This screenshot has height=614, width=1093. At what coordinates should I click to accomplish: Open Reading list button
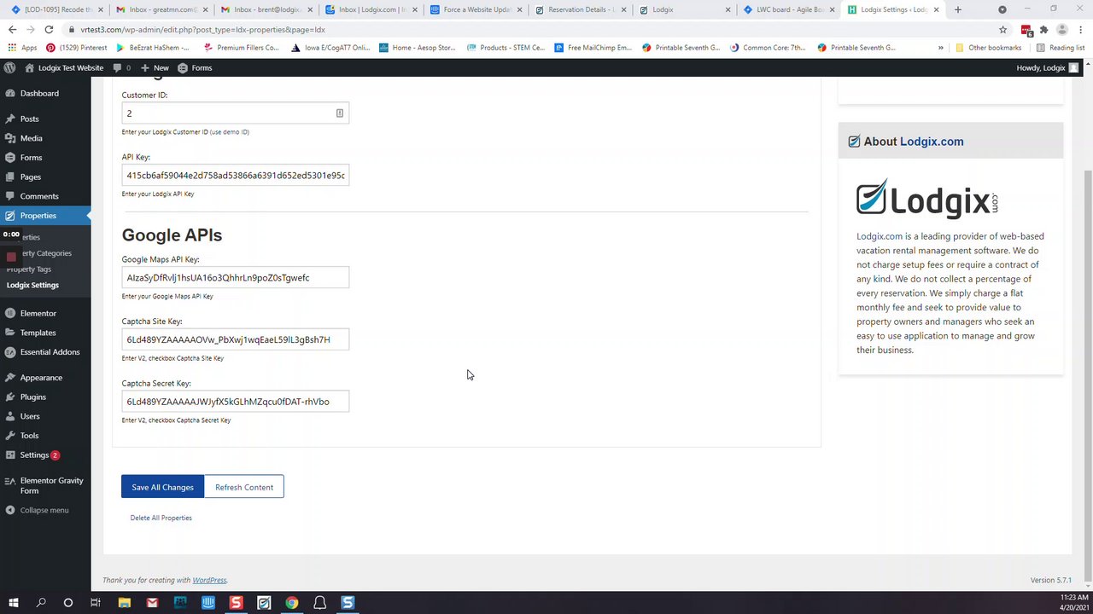coord(1060,48)
